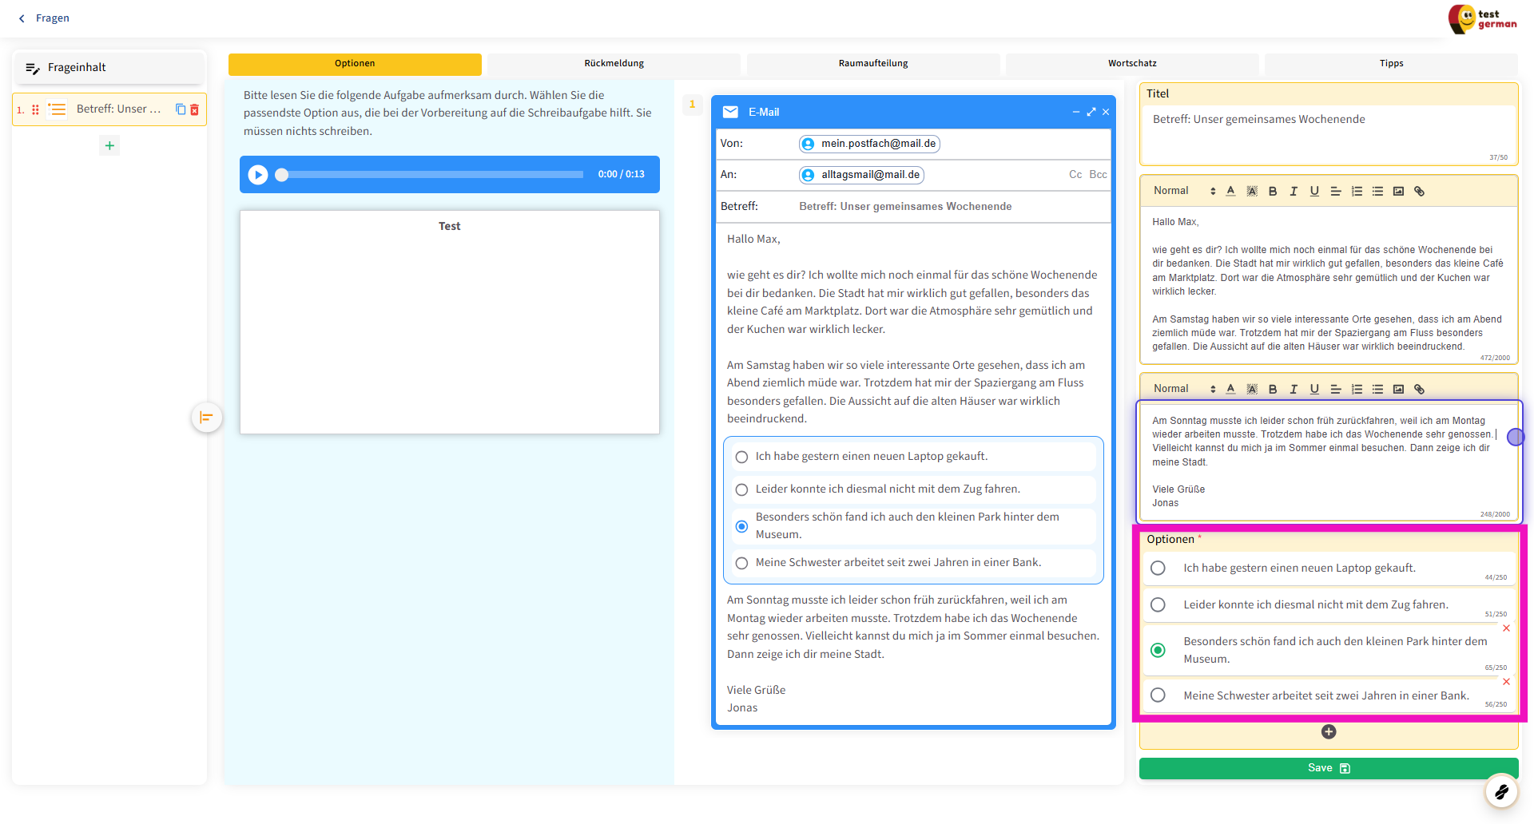Click the audio player progress slider

pyautogui.click(x=431, y=174)
